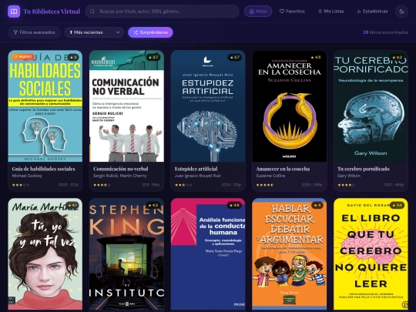Open the Mis Listas tab

coord(330,12)
